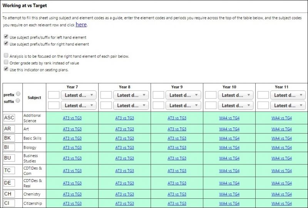Click Year 11 bottom element code field
This screenshot has width=308, height=208.
click(x=263, y=105)
